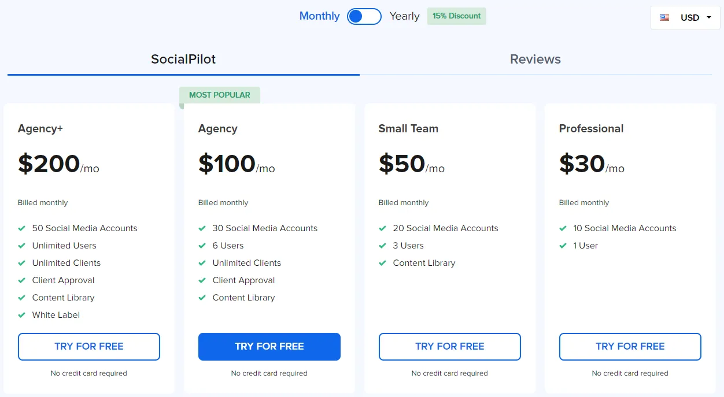The width and height of the screenshot is (724, 397).
Task: Click checkmark beside 3 Users in Small Team
Action: coord(382,246)
